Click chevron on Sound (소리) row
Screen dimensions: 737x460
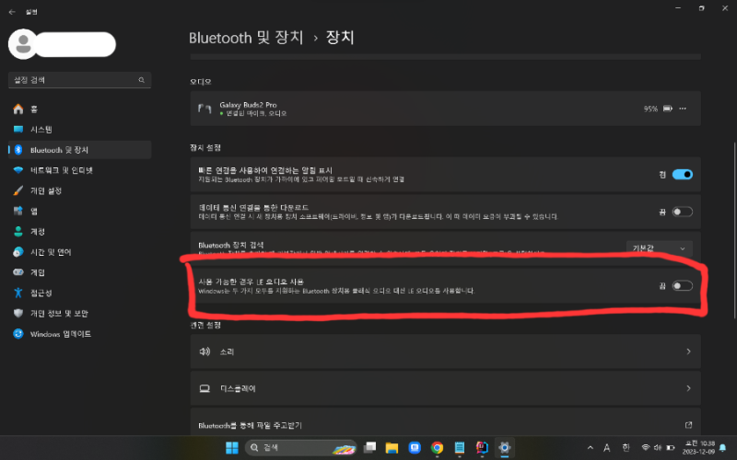click(x=688, y=351)
